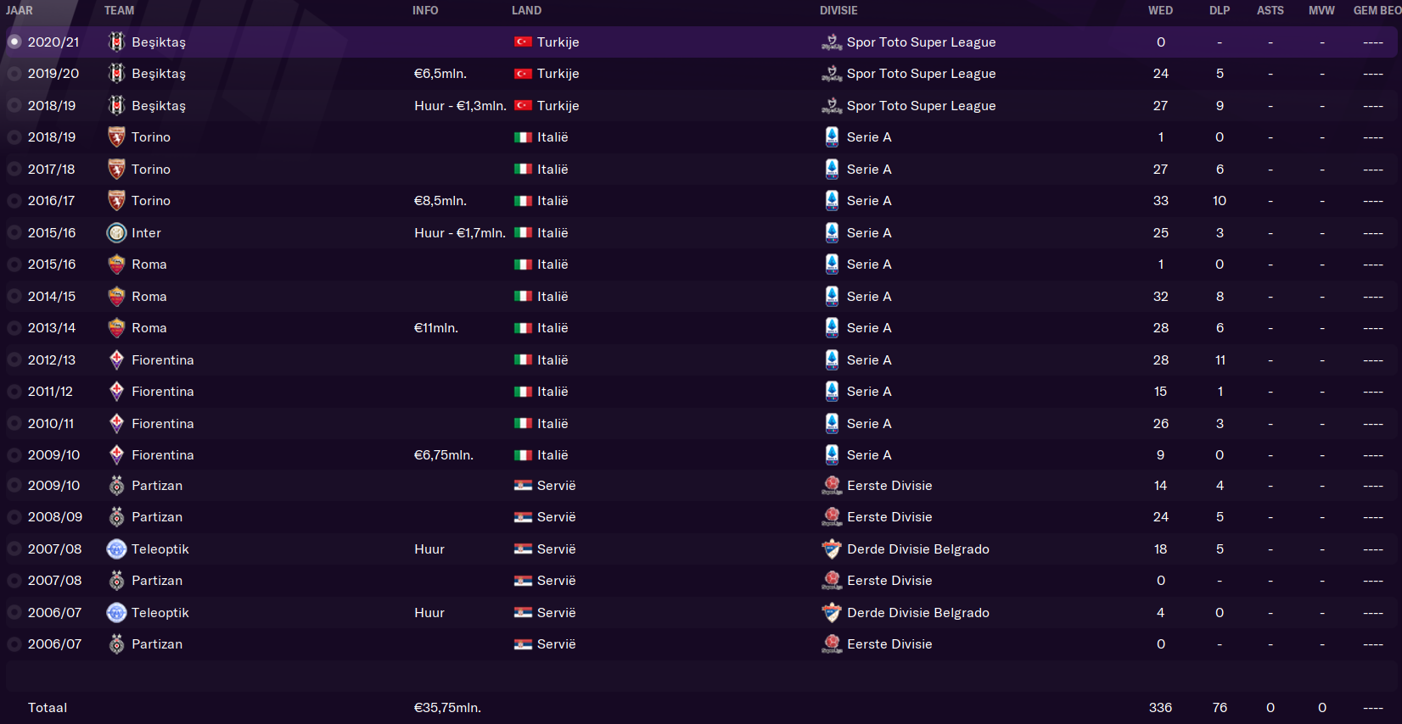This screenshot has width=1402, height=724.
Task: Click Derde Divisie Belgrado logo, 2006/07 row
Action: (832, 612)
